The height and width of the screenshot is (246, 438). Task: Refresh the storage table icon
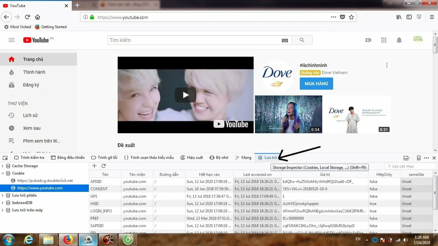(104, 166)
